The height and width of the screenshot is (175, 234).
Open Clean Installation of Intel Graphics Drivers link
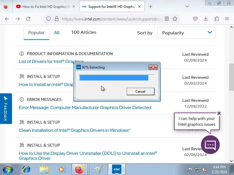point(75,130)
